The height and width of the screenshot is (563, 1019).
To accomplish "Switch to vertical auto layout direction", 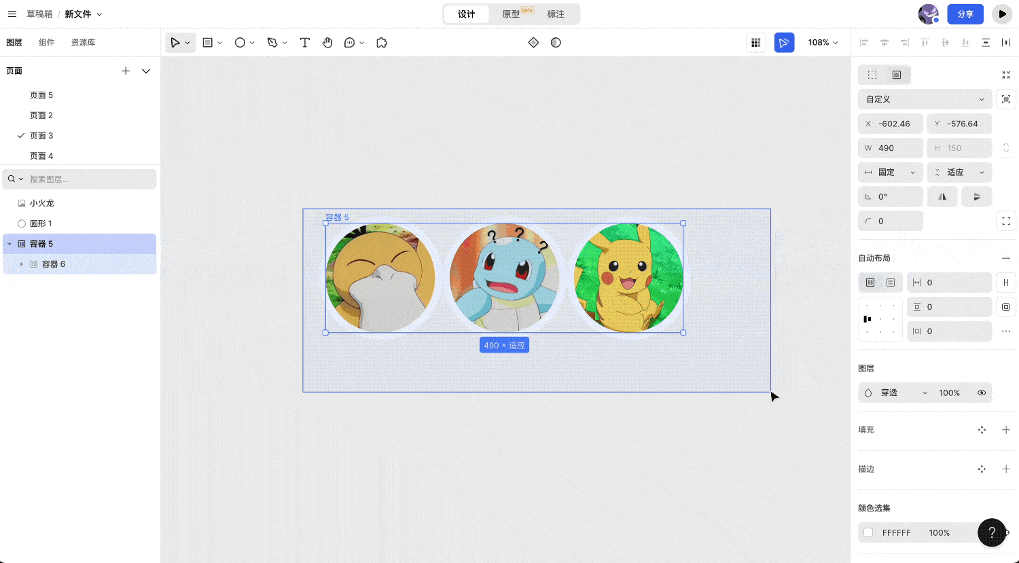I will pyautogui.click(x=891, y=283).
